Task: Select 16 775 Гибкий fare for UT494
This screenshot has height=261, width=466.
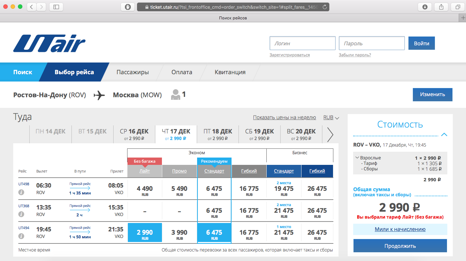Action: click(249, 232)
